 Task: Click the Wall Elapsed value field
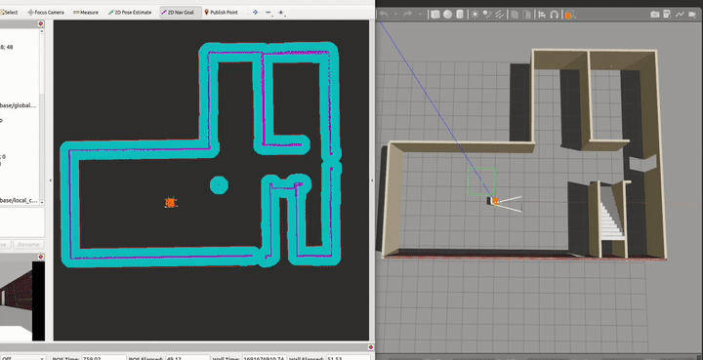coord(349,358)
